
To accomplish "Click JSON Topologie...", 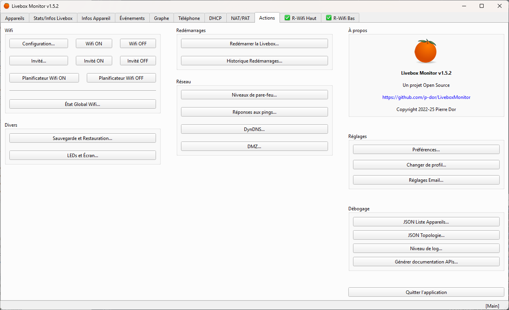I will coord(426,235).
